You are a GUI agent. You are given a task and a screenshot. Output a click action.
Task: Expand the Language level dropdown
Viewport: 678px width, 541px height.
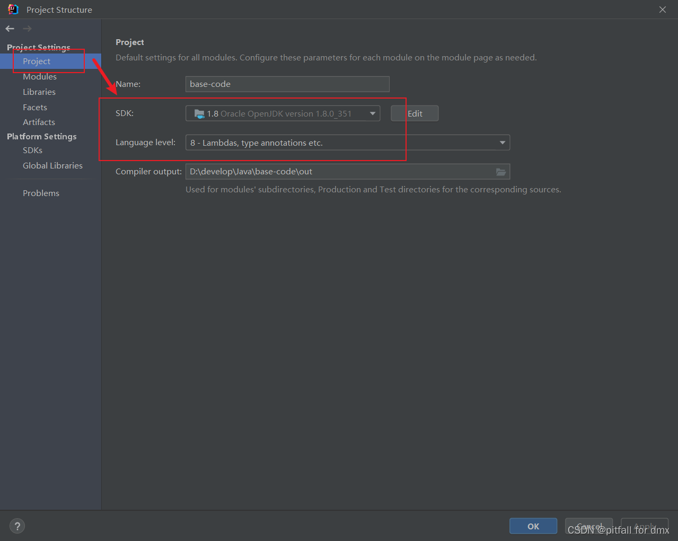click(348, 143)
